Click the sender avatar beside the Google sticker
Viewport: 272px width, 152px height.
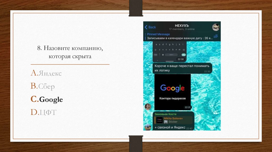coord(148,107)
